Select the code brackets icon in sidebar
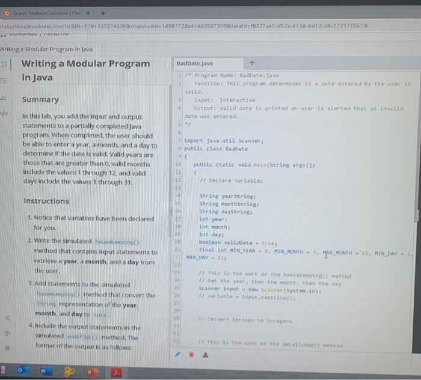The height and width of the screenshot is (380, 421). [4, 114]
